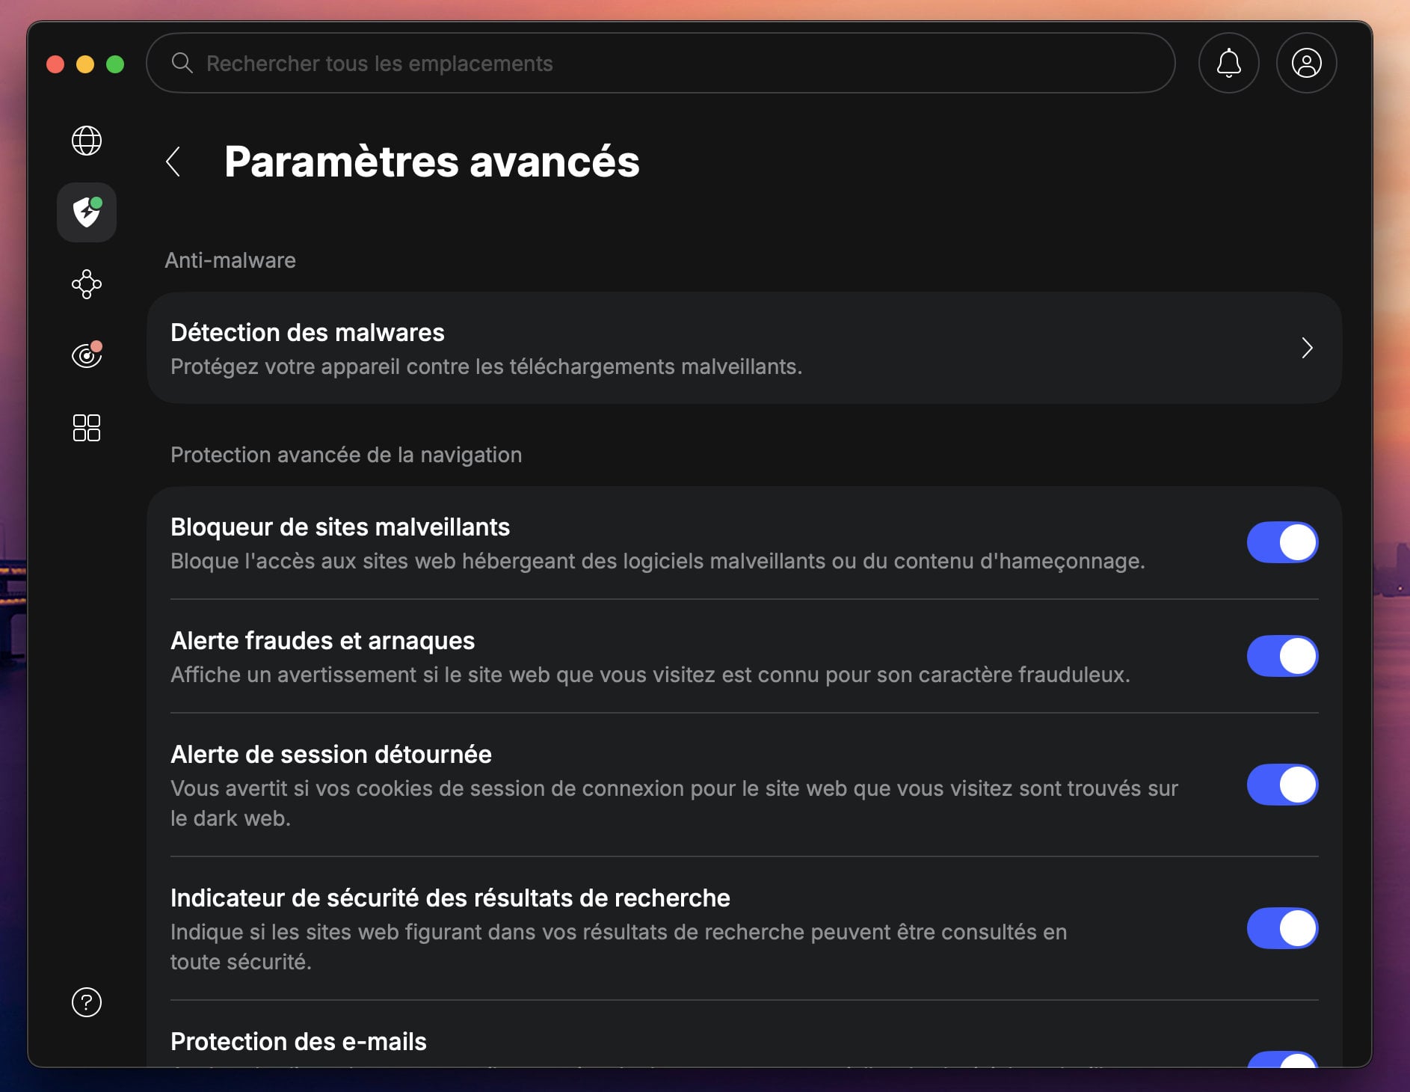Select the shield Threat Protection sidebar icon

87,212
